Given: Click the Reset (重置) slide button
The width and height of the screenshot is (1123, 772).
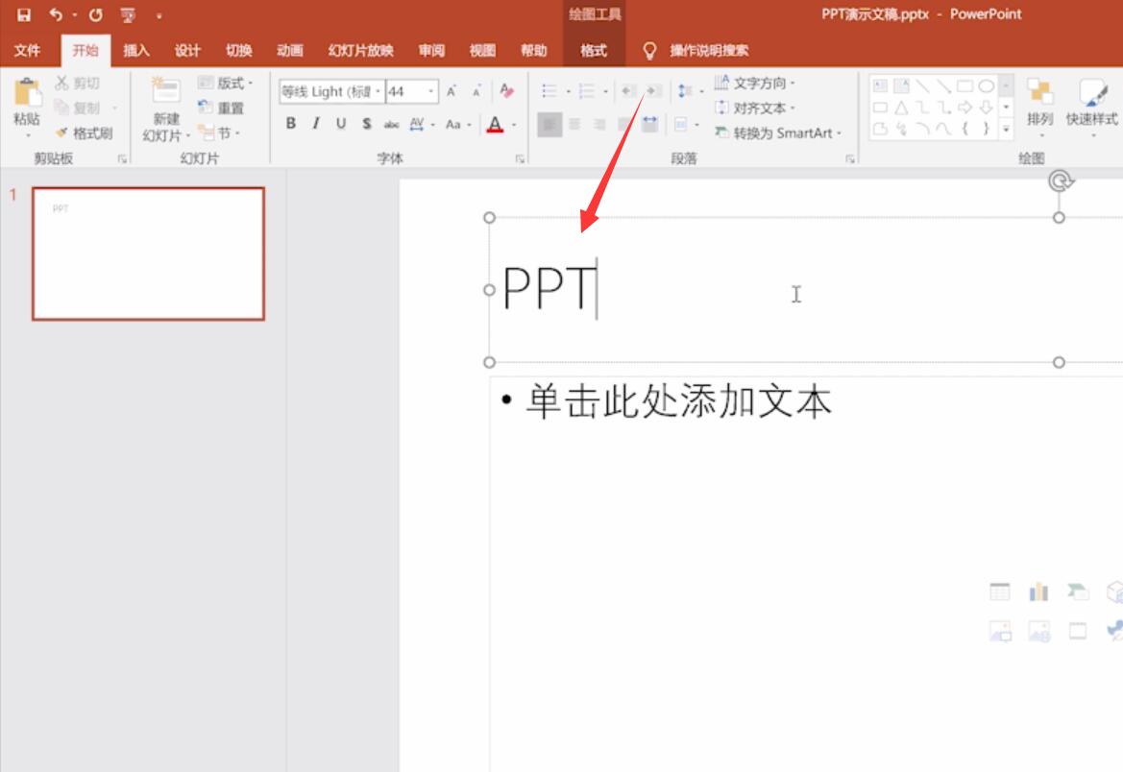Looking at the screenshot, I should (221, 108).
